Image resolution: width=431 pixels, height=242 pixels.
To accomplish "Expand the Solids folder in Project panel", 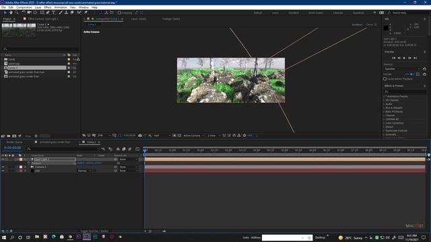I will tap(2, 59).
